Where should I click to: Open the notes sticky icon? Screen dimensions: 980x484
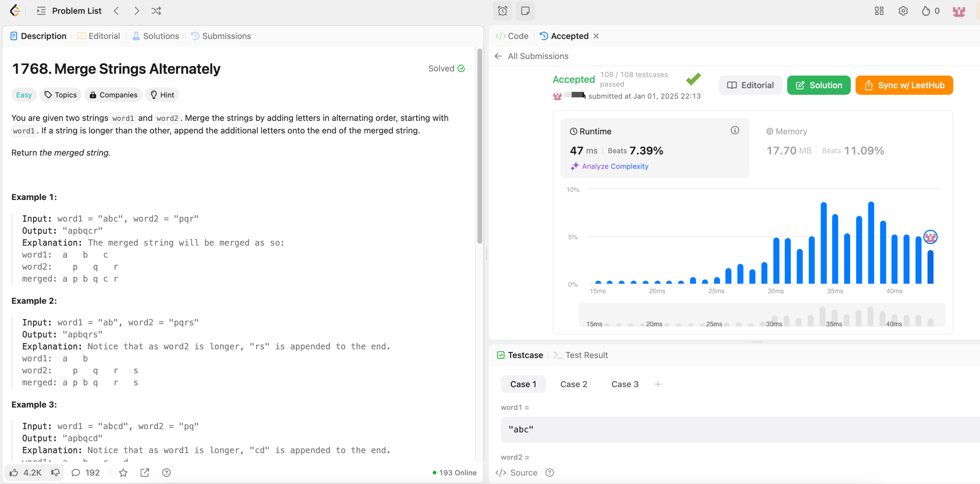click(525, 11)
